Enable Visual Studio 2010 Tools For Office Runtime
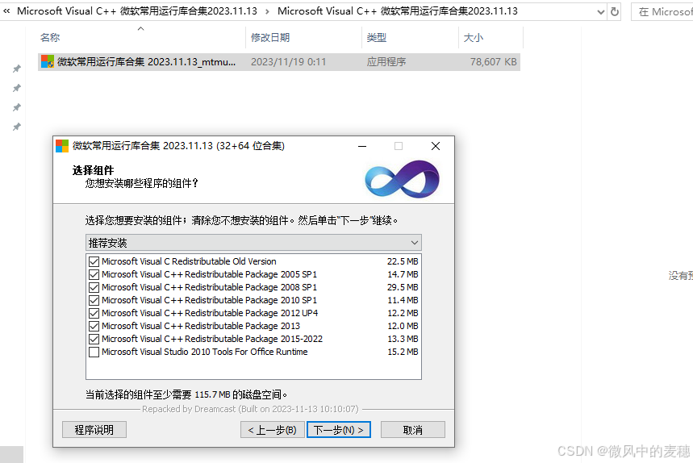The image size is (693, 463). [94, 352]
